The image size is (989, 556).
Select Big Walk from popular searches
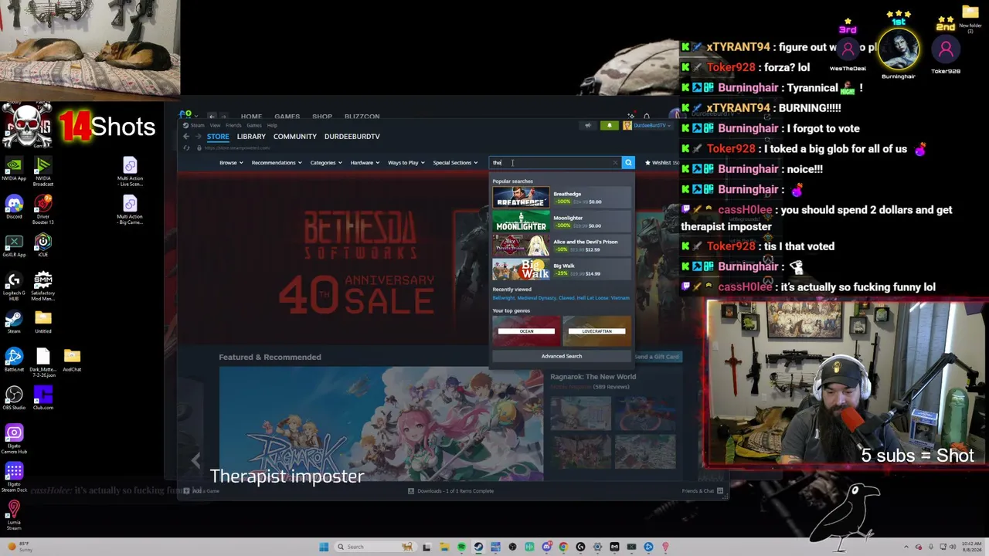click(562, 270)
